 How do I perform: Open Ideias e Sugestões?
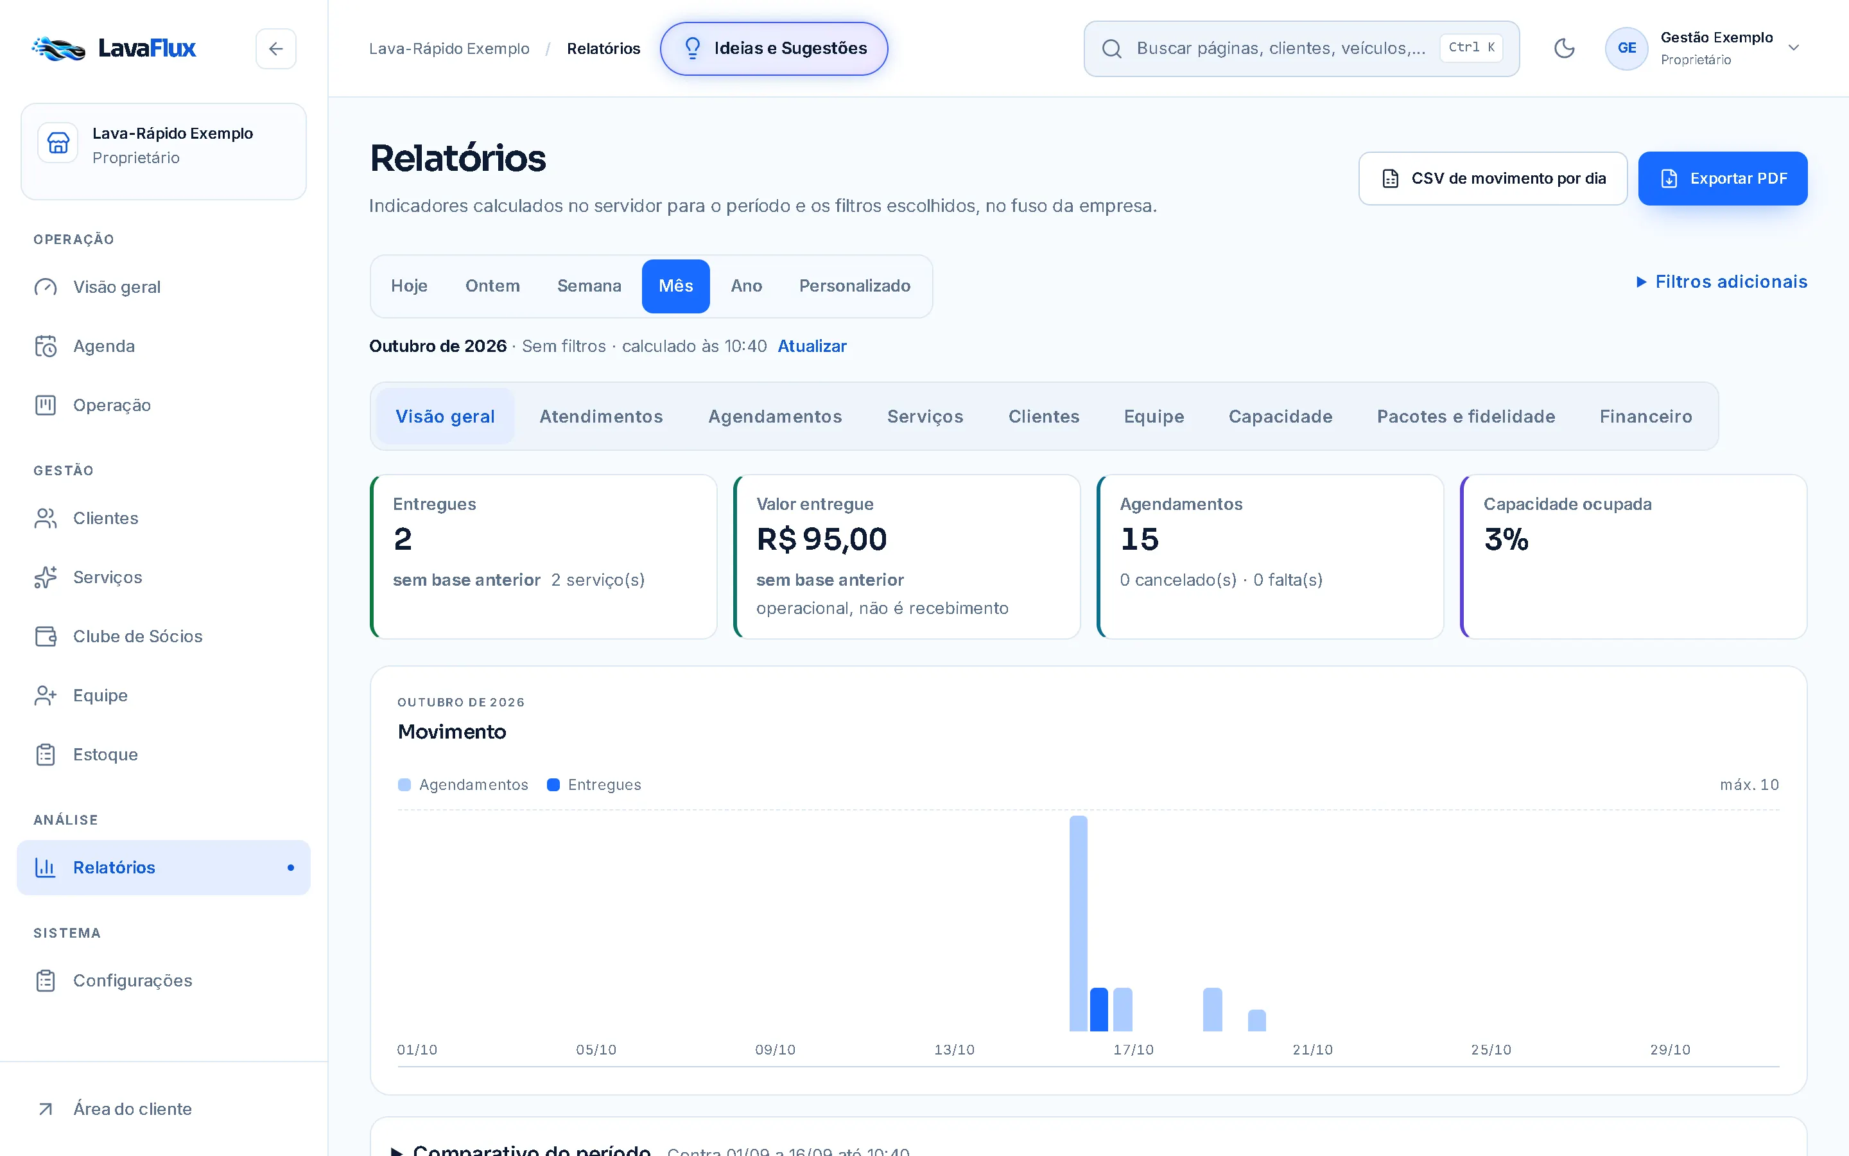[x=773, y=49]
